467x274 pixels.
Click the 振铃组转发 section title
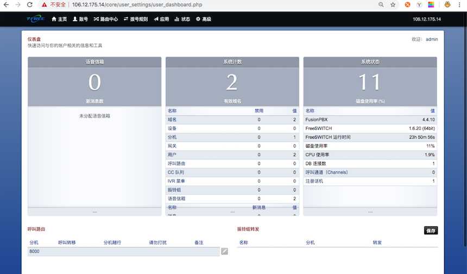click(x=248, y=230)
